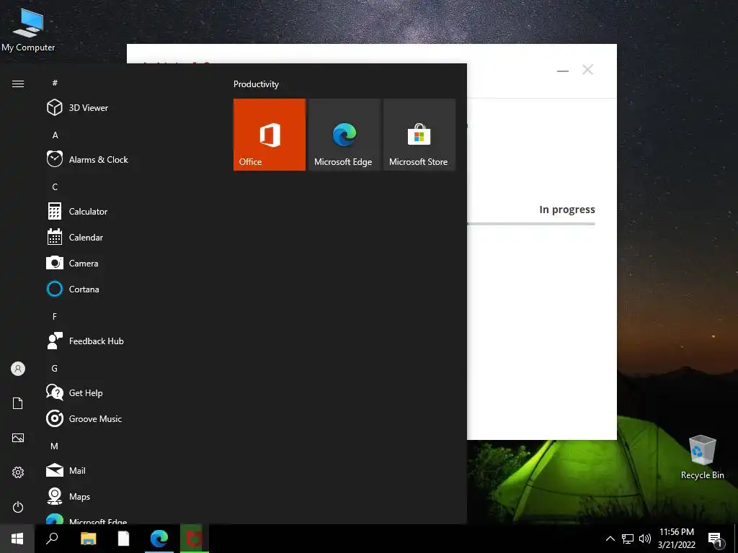The image size is (738, 553).
Task: Close the installer window
Action: click(587, 70)
